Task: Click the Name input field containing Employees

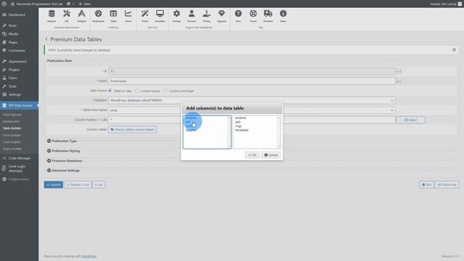Action: click(252, 80)
